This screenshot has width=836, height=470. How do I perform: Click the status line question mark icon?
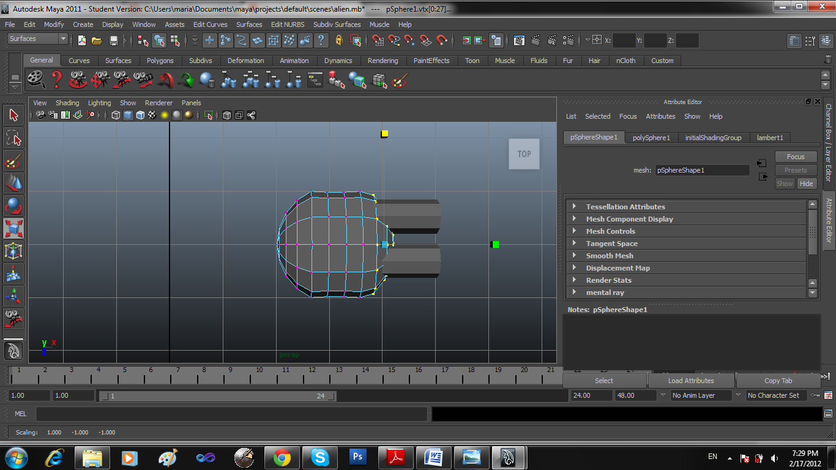321,40
